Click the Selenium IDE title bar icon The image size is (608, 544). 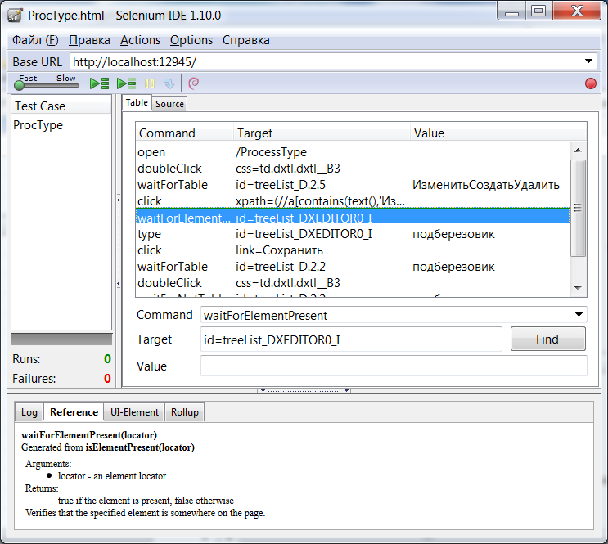tap(16, 15)
